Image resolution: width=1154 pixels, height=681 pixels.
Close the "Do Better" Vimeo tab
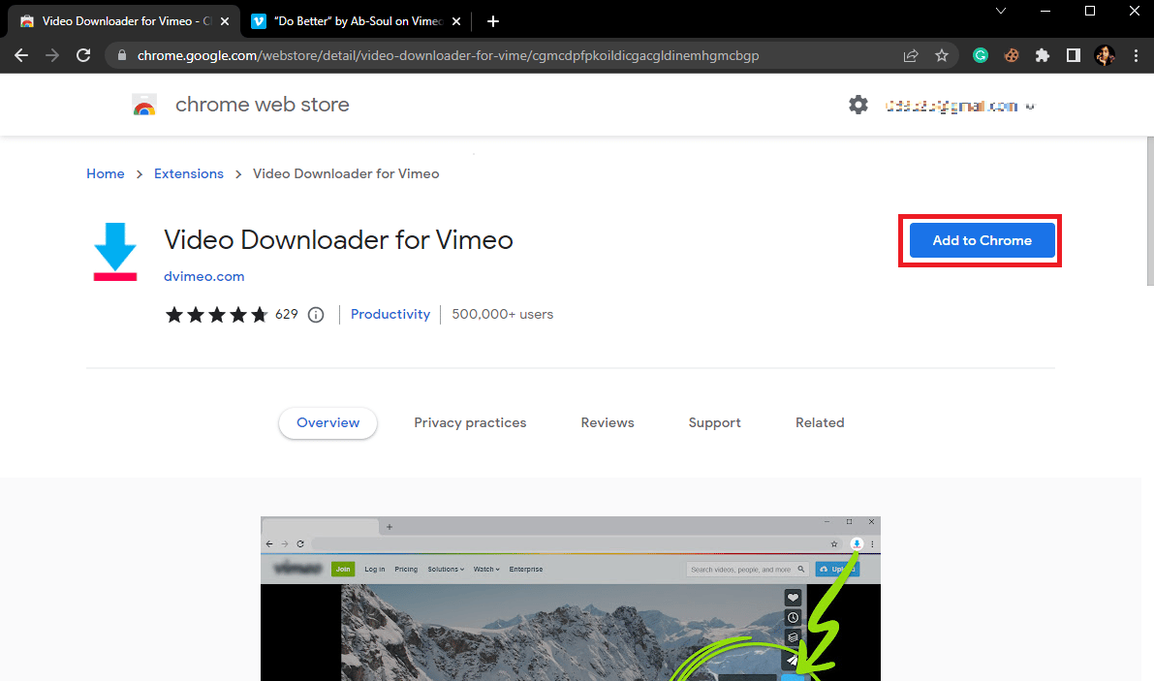point(456,21)
